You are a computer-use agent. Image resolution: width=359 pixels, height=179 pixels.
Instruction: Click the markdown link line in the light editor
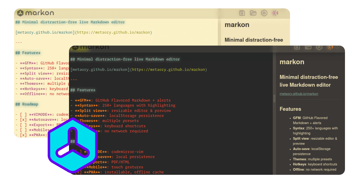tap(84, 32)
